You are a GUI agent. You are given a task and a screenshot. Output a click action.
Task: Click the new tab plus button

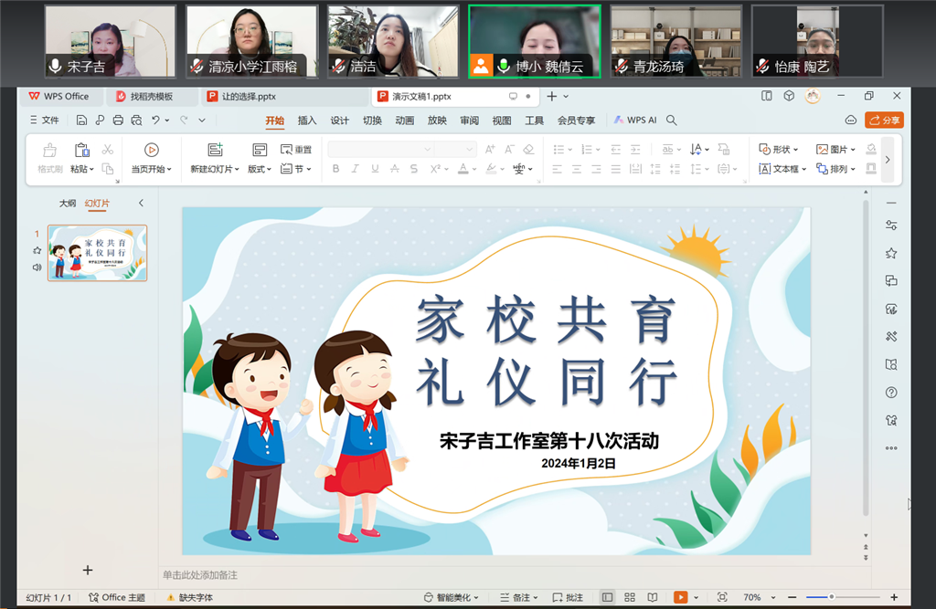pyautogui.click(x=551, y=96)
